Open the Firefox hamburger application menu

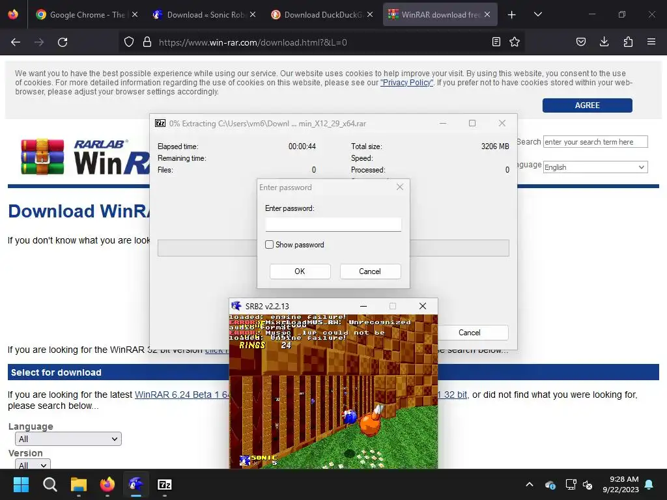coord(651,42)
